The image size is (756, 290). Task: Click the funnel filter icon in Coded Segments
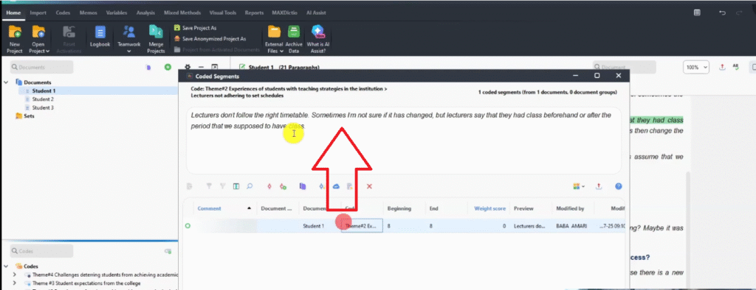tap(209, 186)
